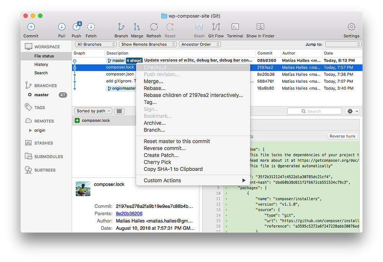Push the 4 pending commits
The height and width of the screenshot is (262, 383).
pos(77,26)
